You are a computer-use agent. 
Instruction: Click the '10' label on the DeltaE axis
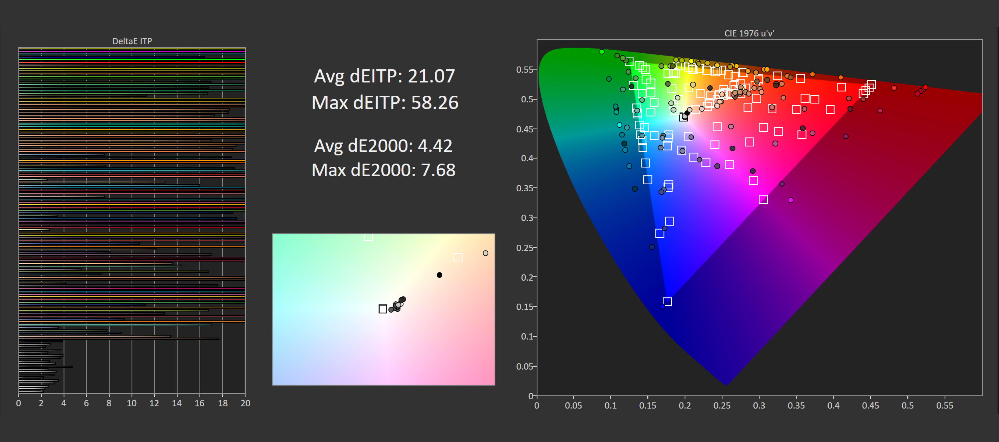click(x=131, y=403)
